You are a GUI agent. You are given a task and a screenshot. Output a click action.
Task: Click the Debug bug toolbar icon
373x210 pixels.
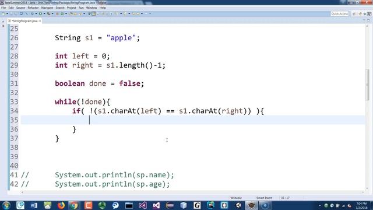32,14
